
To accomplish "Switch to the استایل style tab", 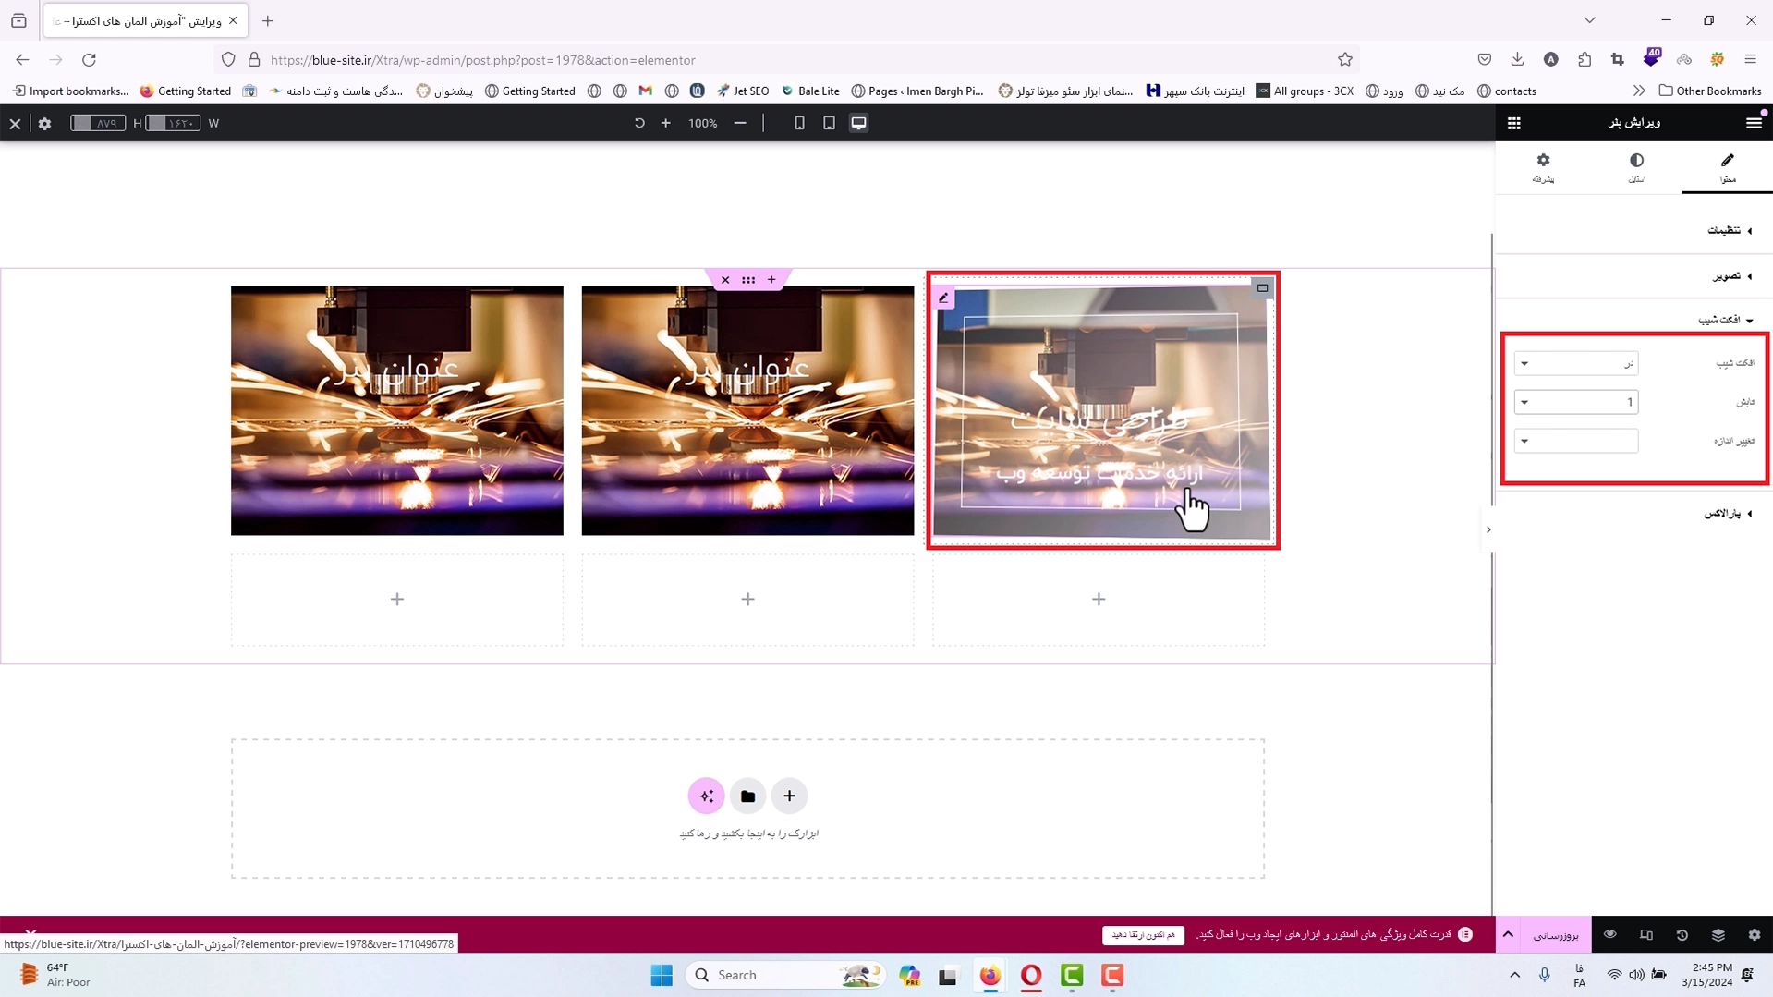I will point(1636,168).
